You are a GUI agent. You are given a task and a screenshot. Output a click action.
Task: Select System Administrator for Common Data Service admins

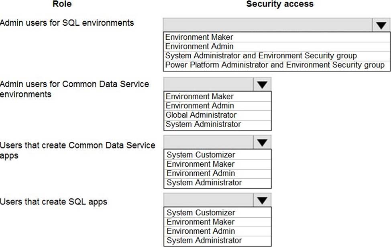[x=203, y=124]
